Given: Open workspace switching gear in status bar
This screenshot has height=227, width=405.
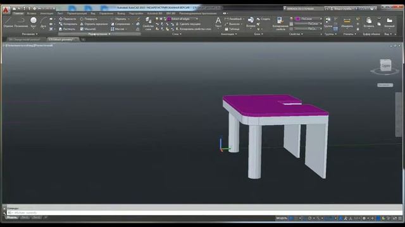Looking at the screenshot, I should click(x=364, y=218).
